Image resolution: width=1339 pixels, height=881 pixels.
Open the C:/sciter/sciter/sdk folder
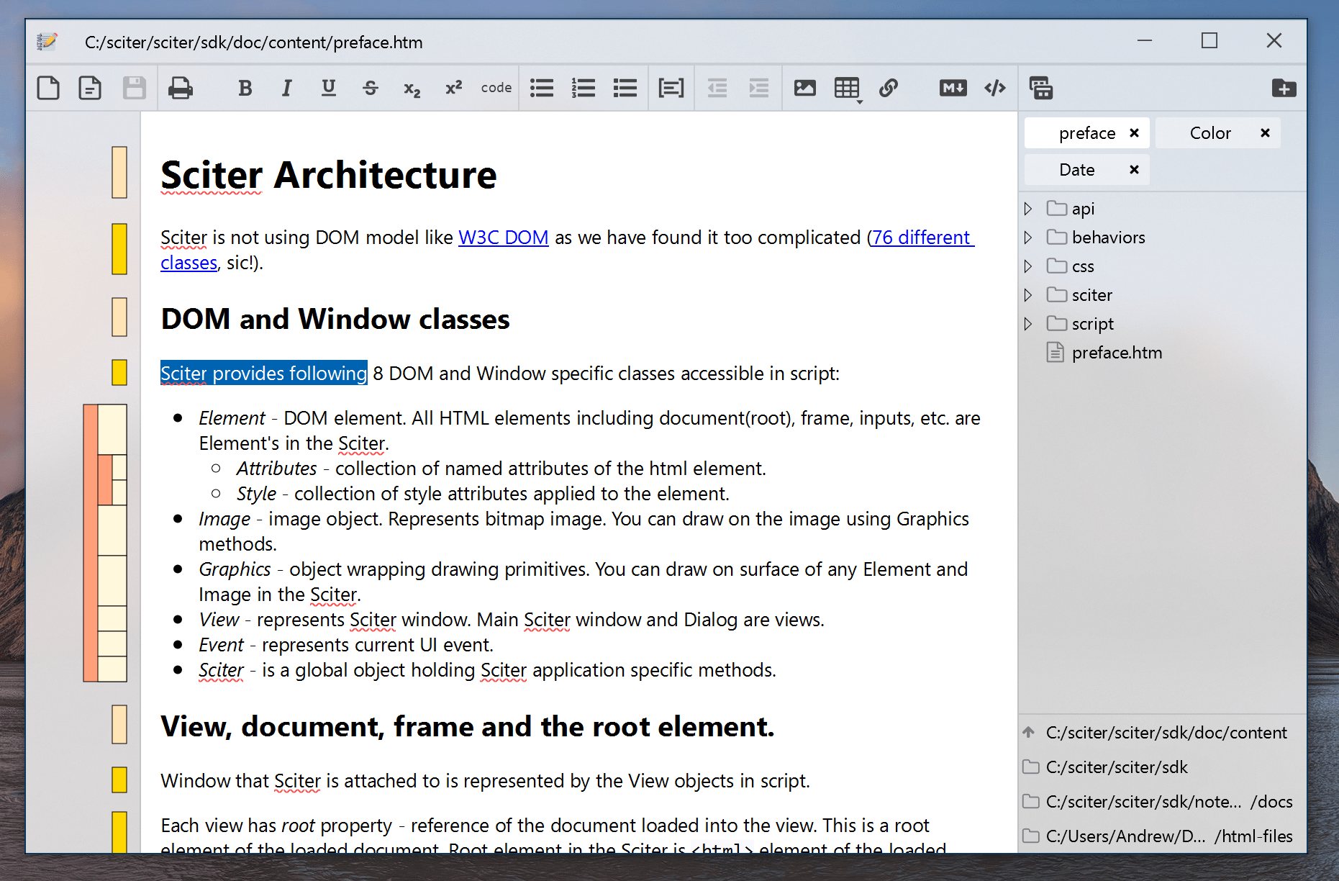(x=1163, y=767)
